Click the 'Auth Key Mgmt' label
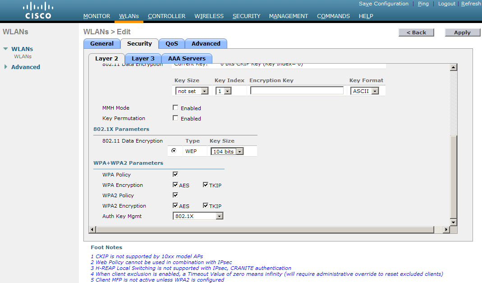 click(x=122, y=216)
